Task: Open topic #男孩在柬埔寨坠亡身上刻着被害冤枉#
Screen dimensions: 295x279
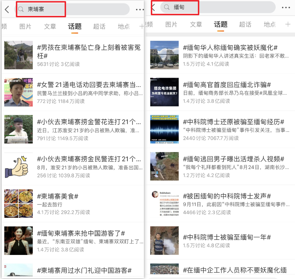Action: pos(89,52)
